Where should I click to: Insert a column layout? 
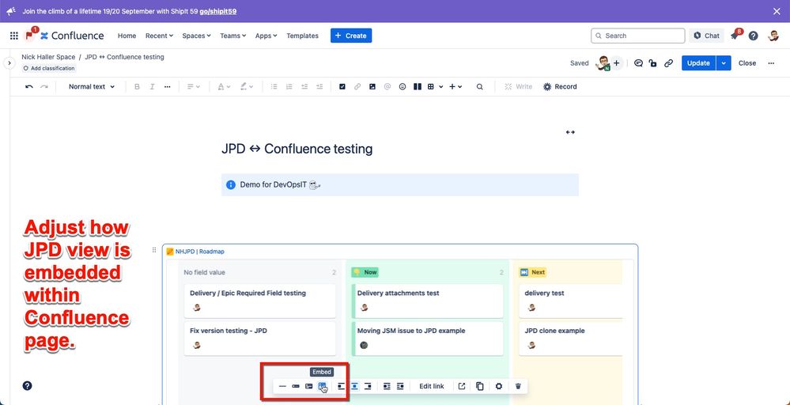[418, 87]
